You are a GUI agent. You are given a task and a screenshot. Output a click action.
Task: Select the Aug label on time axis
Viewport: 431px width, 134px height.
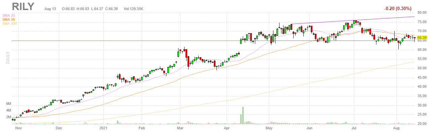tap(396, 128)
